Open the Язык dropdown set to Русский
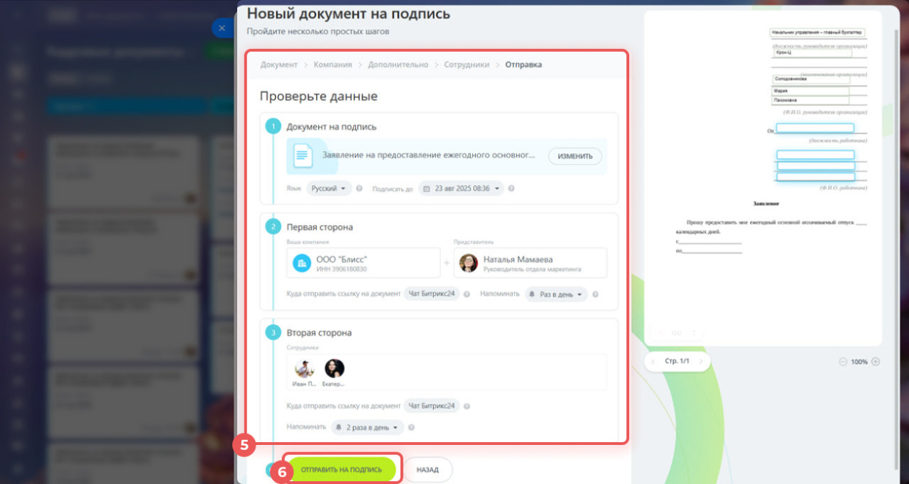This screenshot has height=484, width=909. click(329, 189)
